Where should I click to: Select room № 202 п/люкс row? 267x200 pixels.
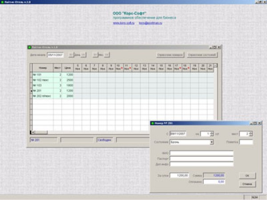click(41, 96)
